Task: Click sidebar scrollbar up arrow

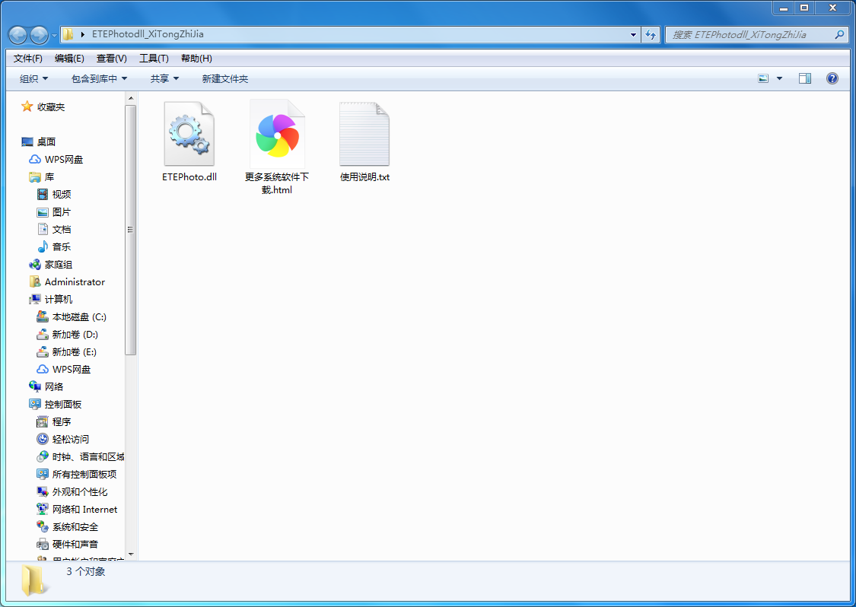Action: point(130,98)
